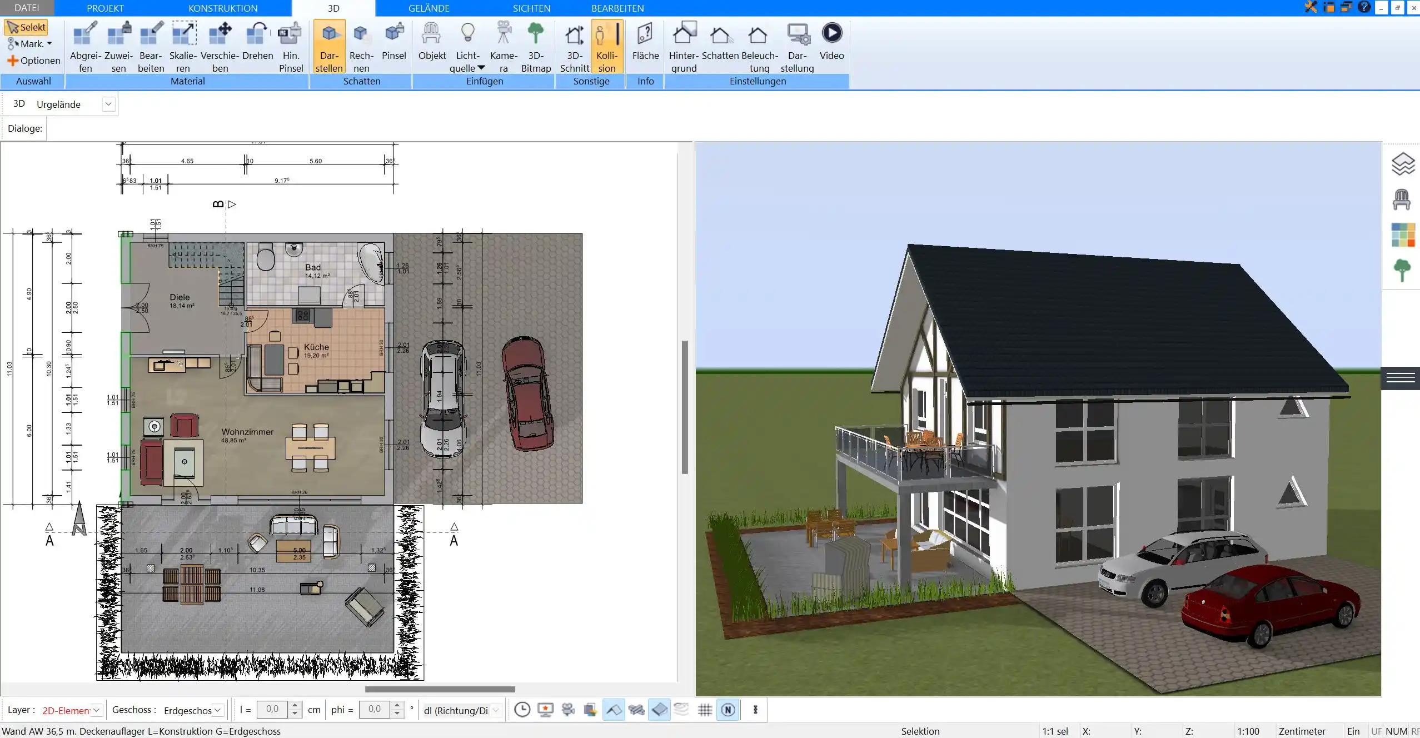Open the materials palette in right sidebar
This screenshot has width=1420, height=738.
tap(1403, 235)
